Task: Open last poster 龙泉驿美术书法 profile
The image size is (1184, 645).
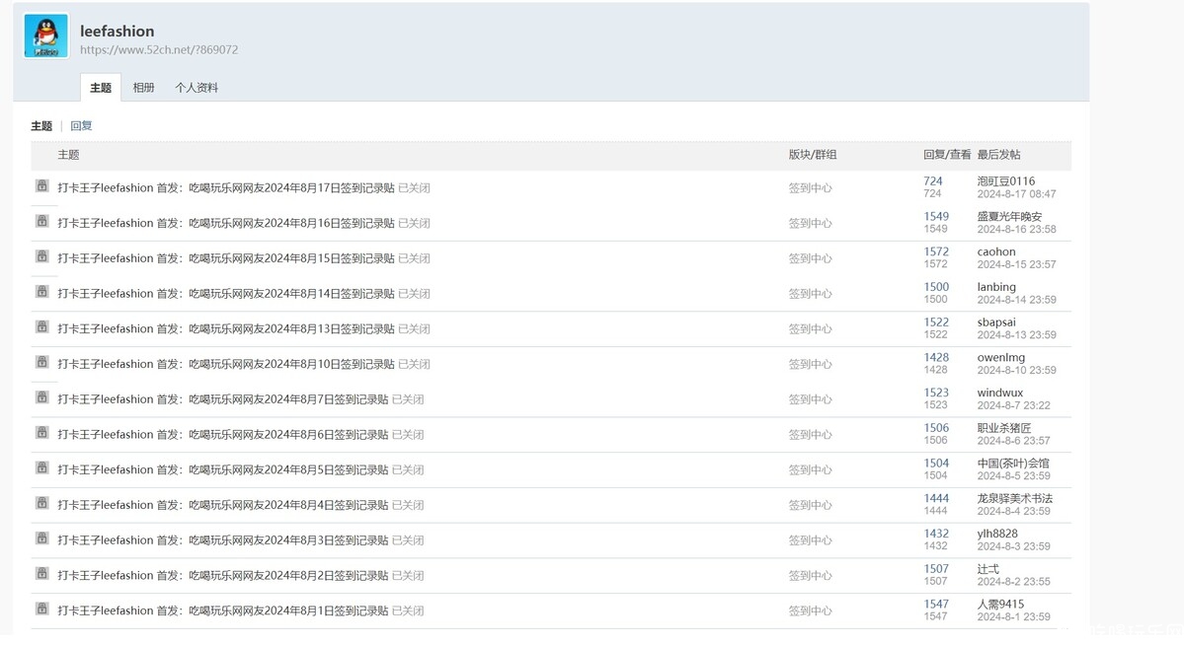Action: (x=1014, y=498)
